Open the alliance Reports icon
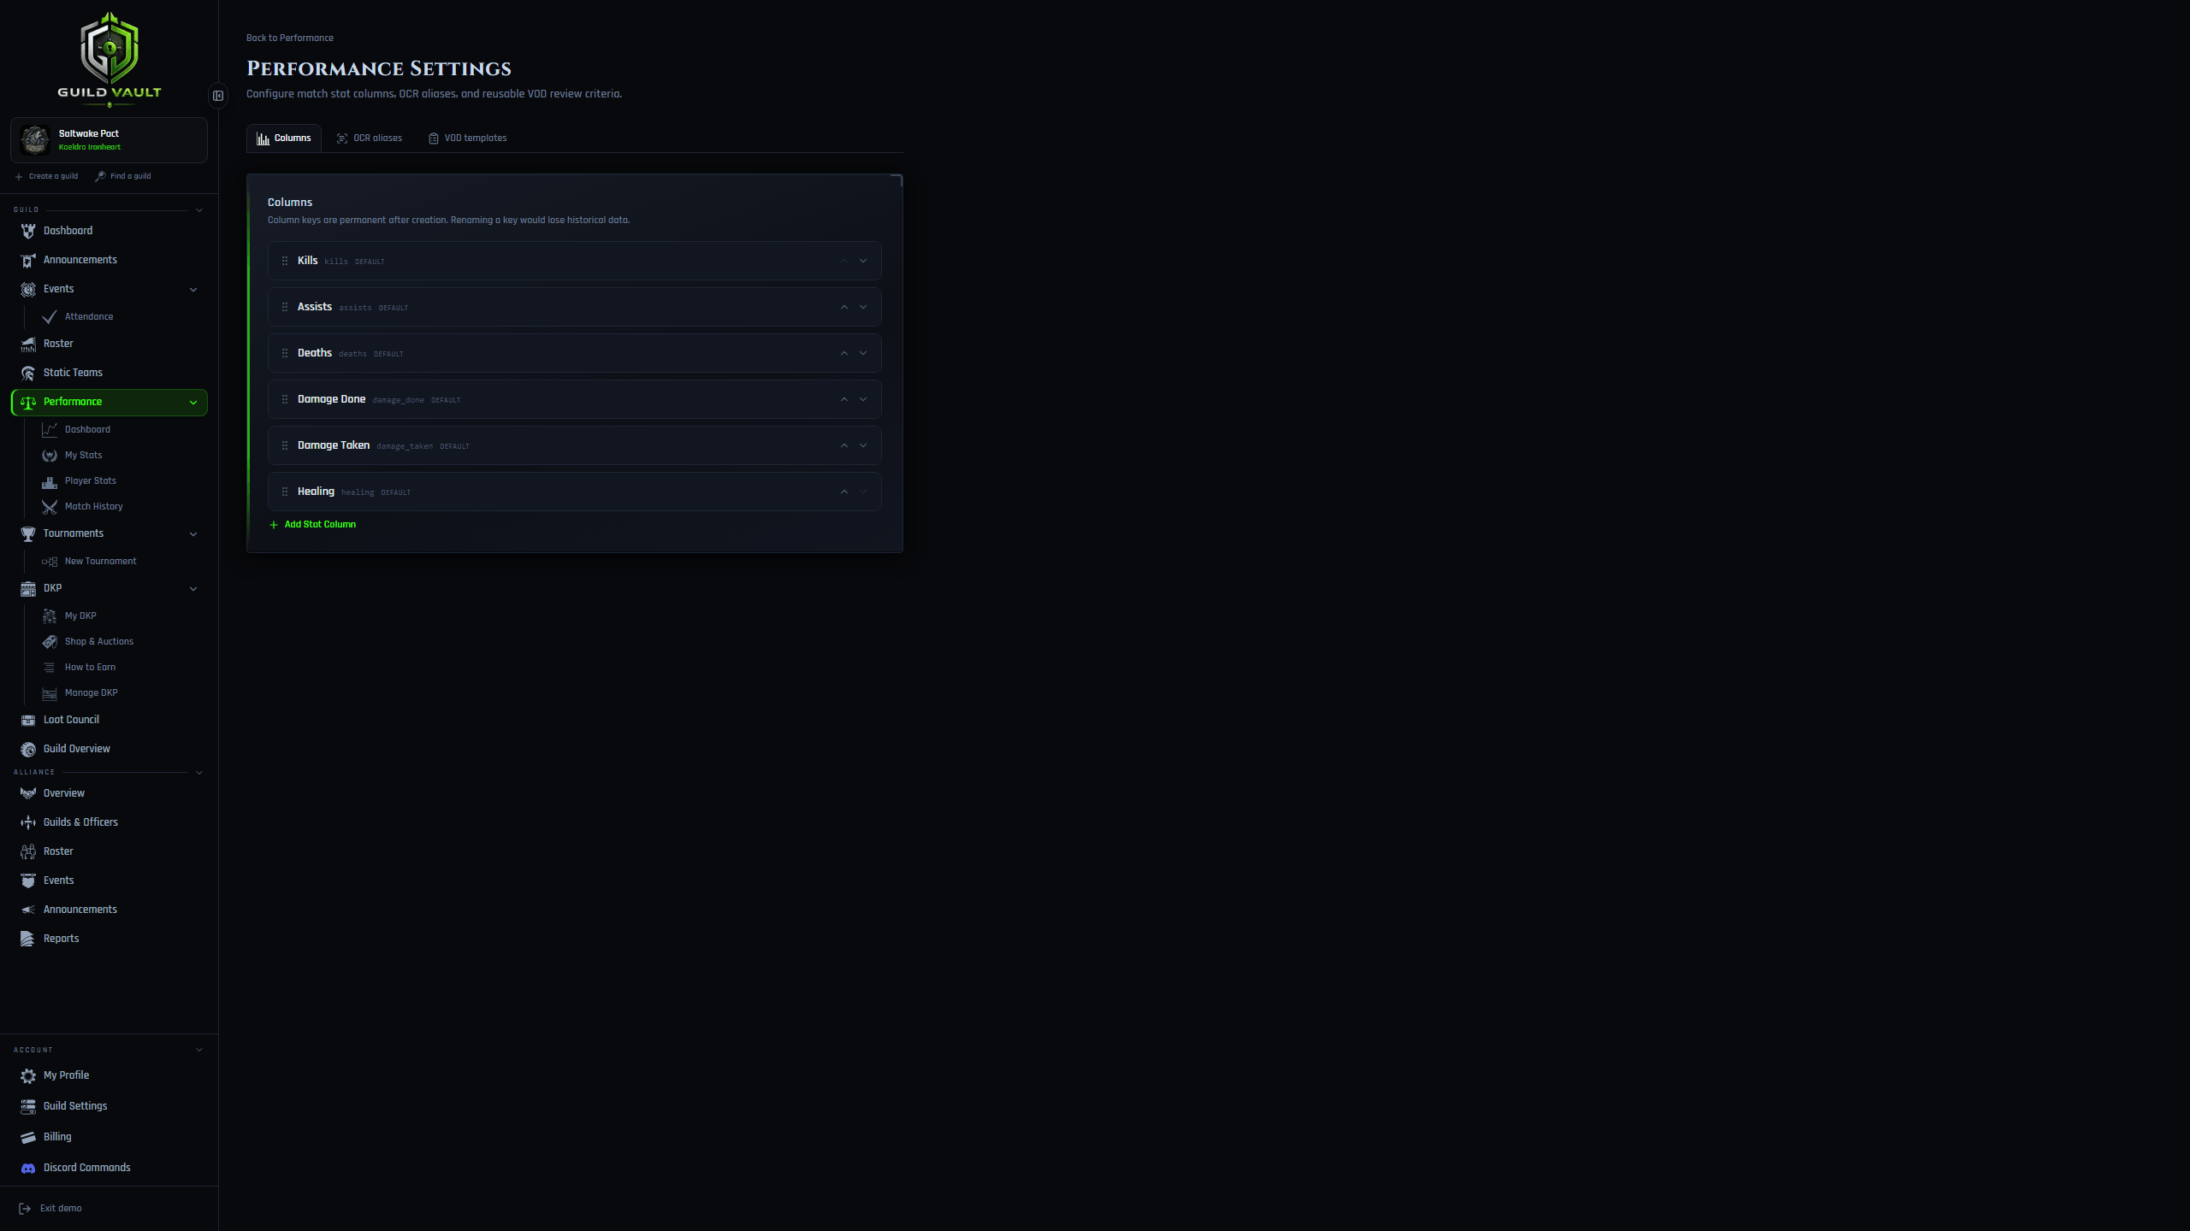Image resolution: width=2190 pixels, height=1231 pixels. click(x=28, y=939)
